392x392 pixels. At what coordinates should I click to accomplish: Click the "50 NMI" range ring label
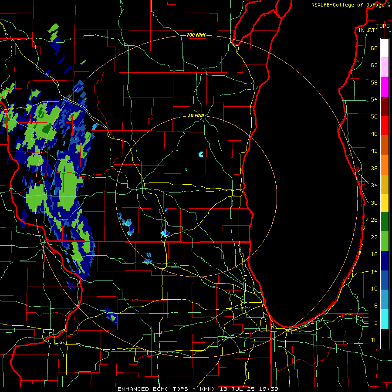196,115
